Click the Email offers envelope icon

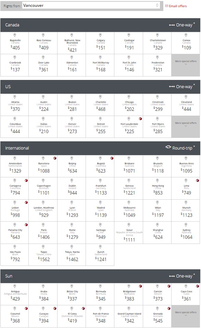click(x=167, y=6)
